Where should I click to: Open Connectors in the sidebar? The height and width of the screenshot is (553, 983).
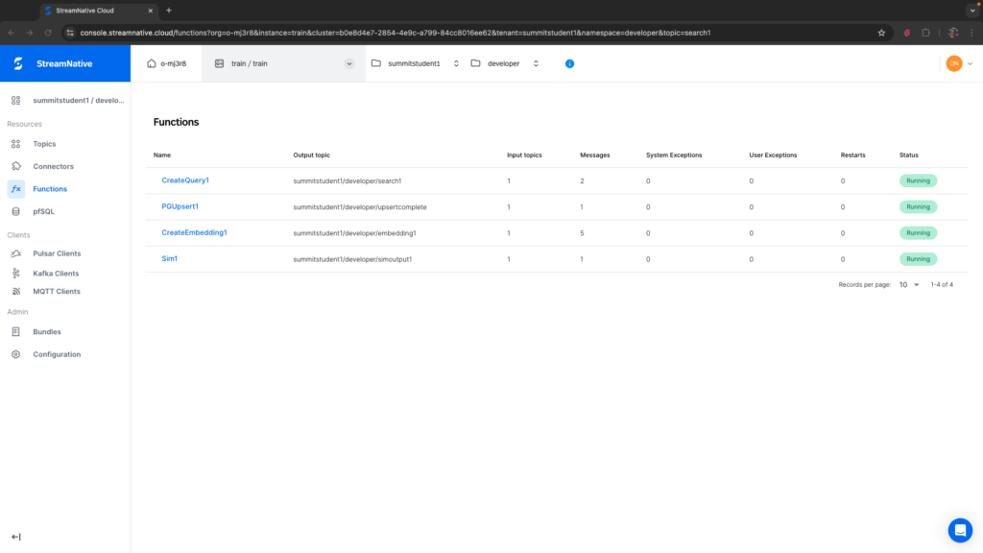(x=53, y=166)
